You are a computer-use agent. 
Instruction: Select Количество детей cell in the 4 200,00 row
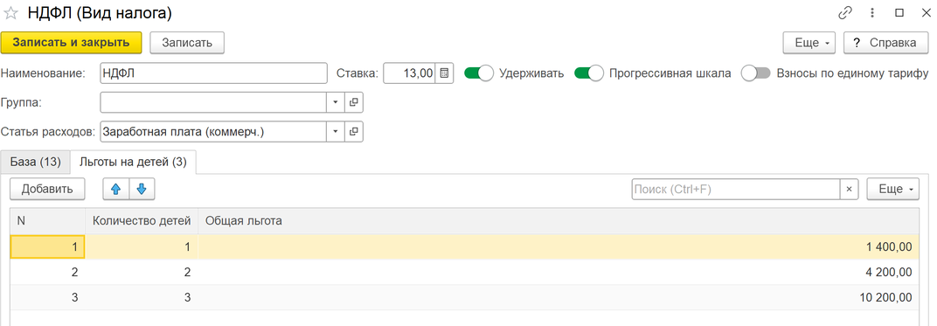pyautogui.click(x=142, y=273)
